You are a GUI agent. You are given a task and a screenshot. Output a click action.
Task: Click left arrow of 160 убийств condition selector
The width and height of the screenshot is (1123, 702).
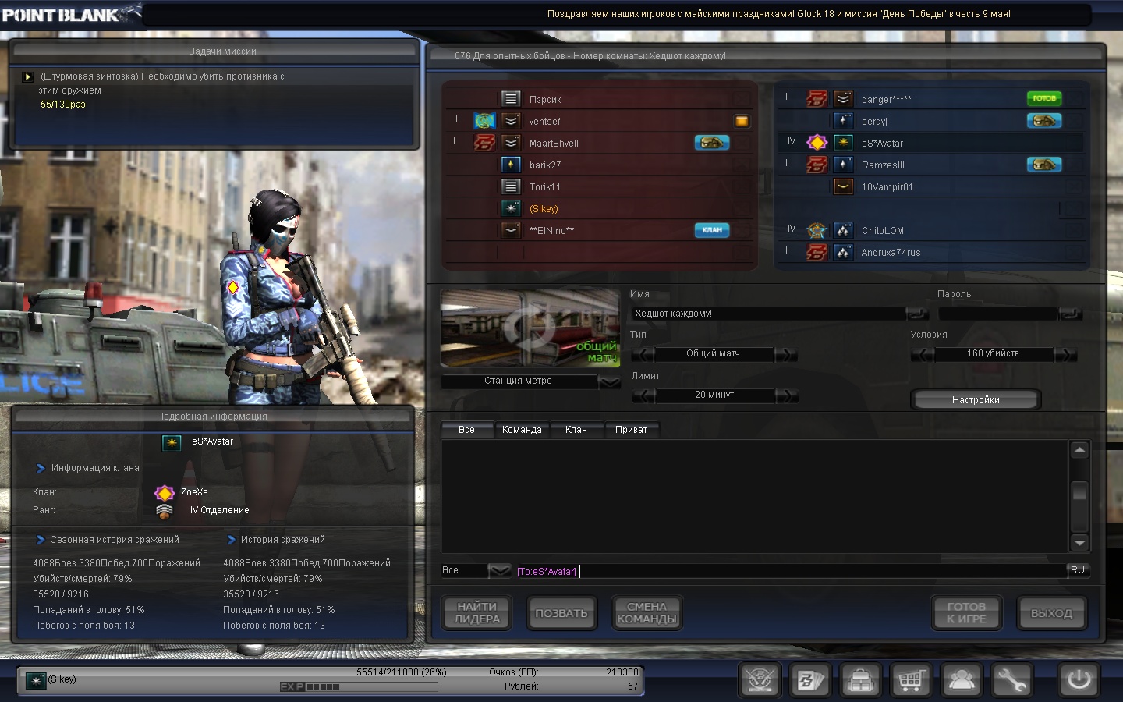click(922, 354)
